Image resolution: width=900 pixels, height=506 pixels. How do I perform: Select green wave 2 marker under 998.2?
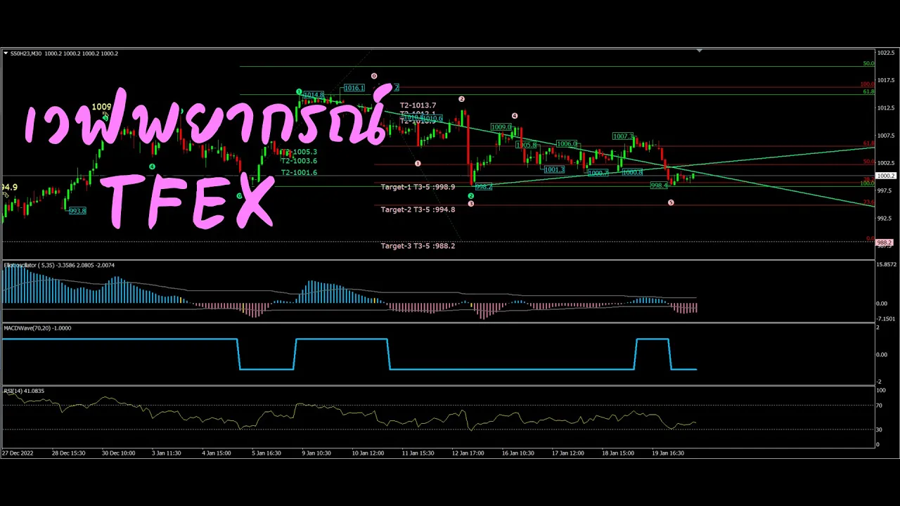(471, 196)
